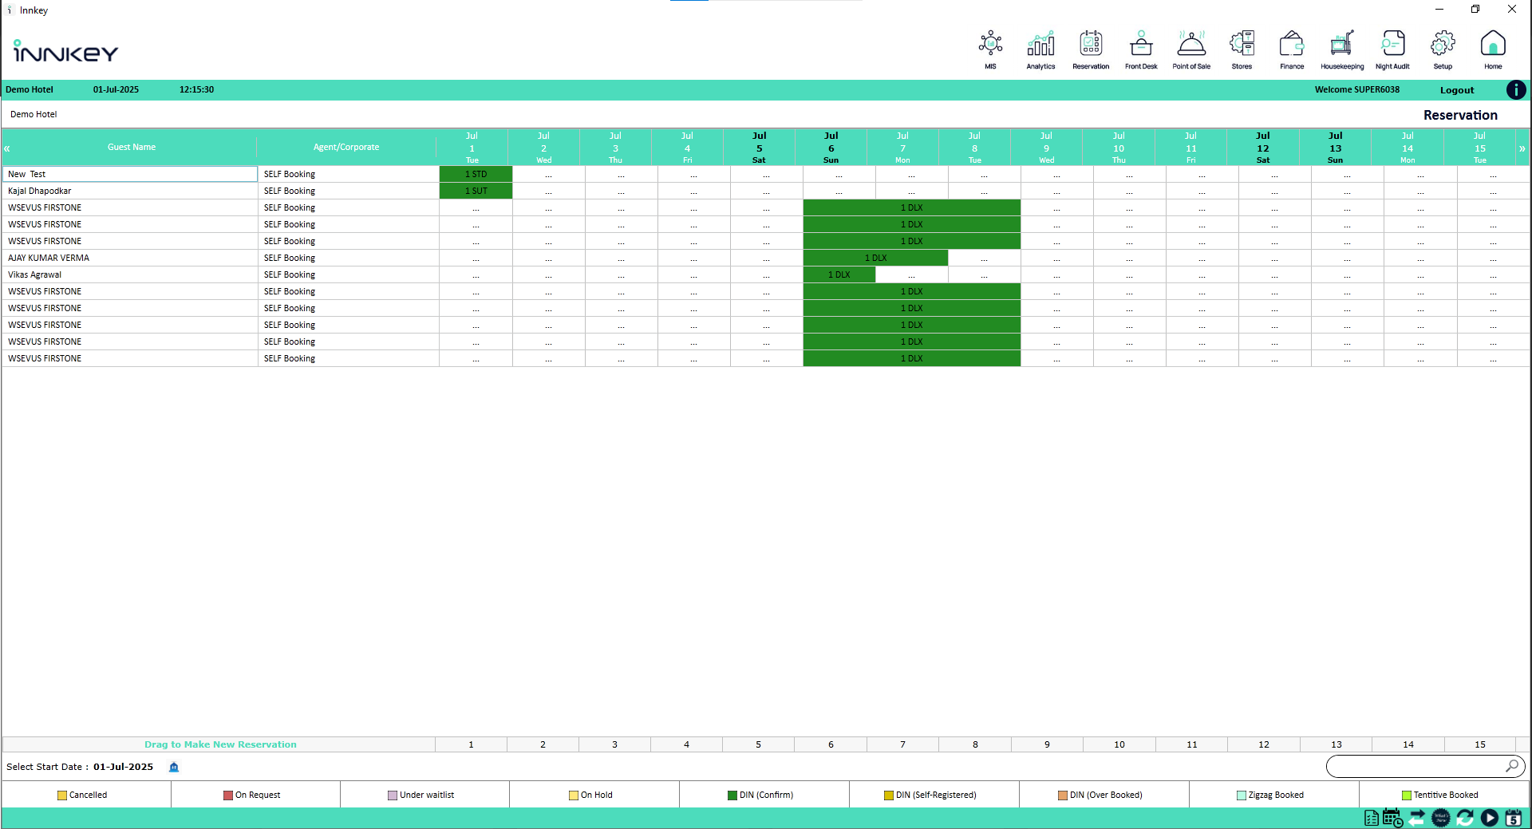Viewport: 1532px width, 829px height.
Task: Open the Night Audit module
Action: (1392, 49)
